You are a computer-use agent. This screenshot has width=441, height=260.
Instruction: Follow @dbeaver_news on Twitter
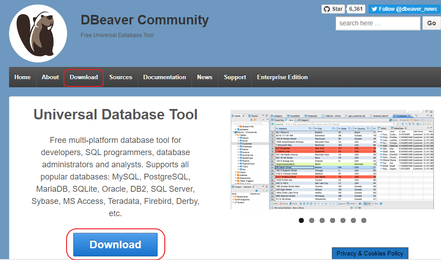(x=404, y=9)
